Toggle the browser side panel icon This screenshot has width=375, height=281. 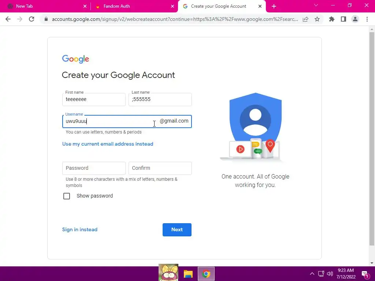click(344, 19)
